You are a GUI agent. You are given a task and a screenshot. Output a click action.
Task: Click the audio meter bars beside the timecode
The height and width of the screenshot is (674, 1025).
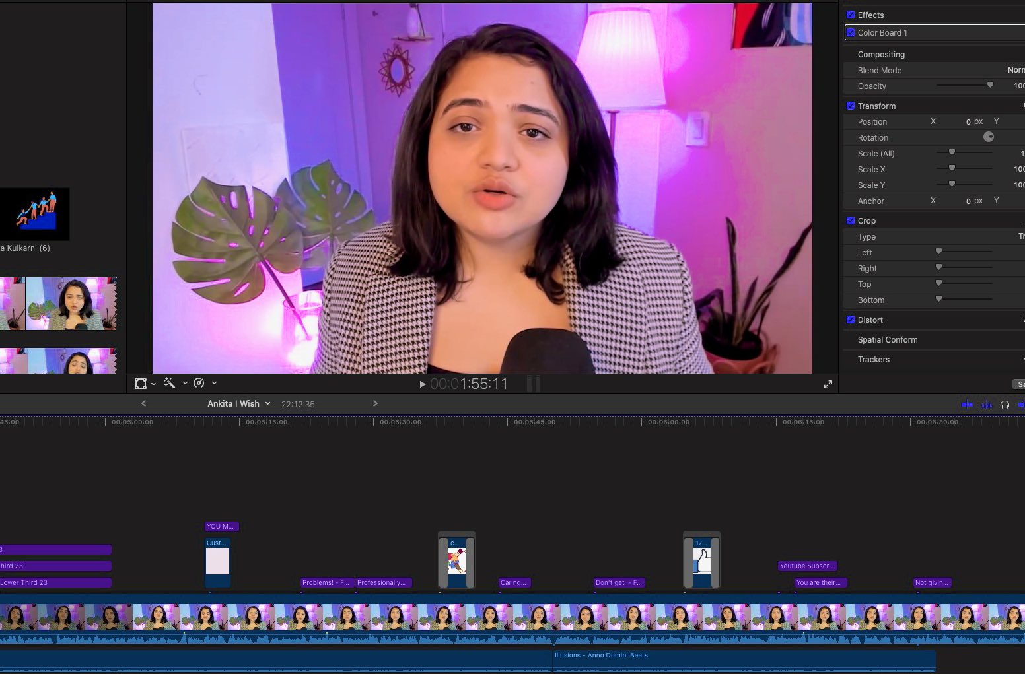(x=534, y=384)
